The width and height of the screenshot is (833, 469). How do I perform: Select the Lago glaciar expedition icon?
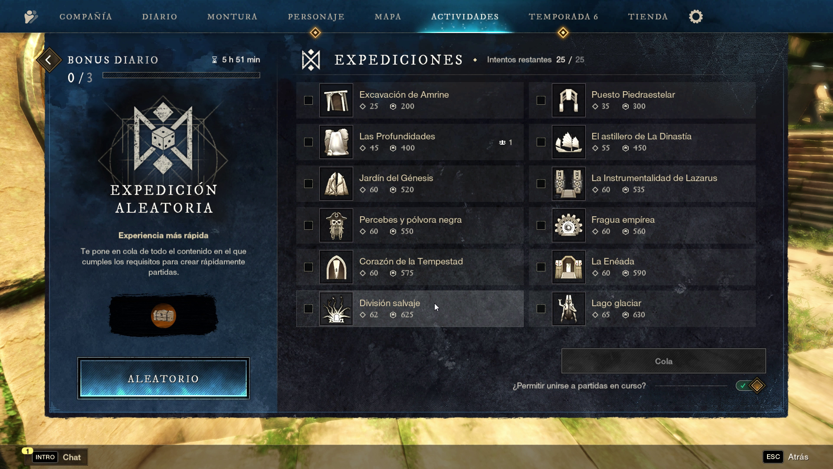[568, 309]
